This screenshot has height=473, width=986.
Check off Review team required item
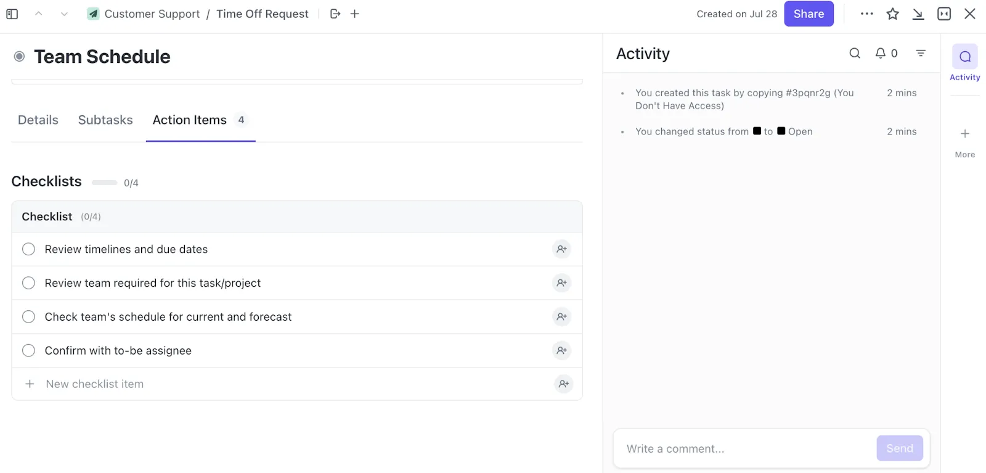click(x=28, y=283)
